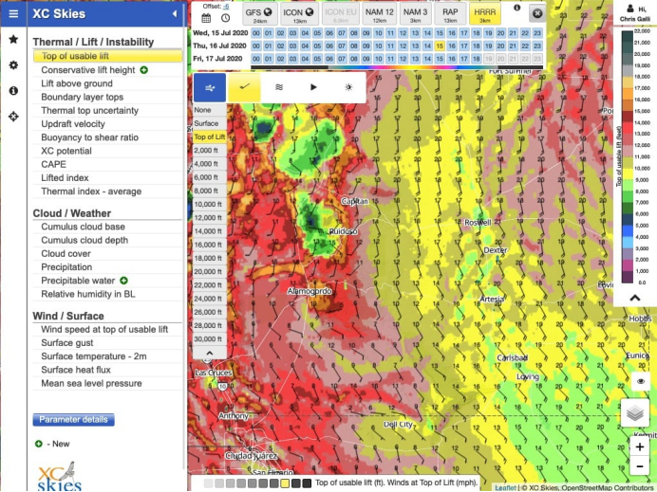
Task: Choose 18,000 ft wind level
Action: coord(210,258)
